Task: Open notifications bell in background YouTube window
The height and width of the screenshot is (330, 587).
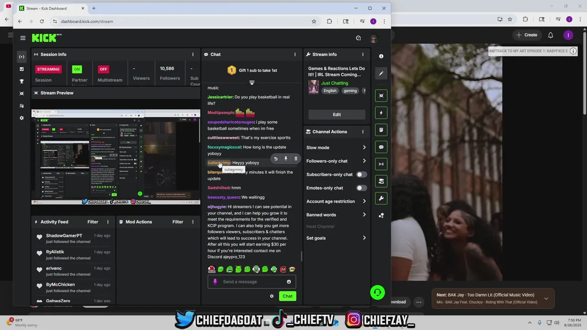Action: (551, 35)
